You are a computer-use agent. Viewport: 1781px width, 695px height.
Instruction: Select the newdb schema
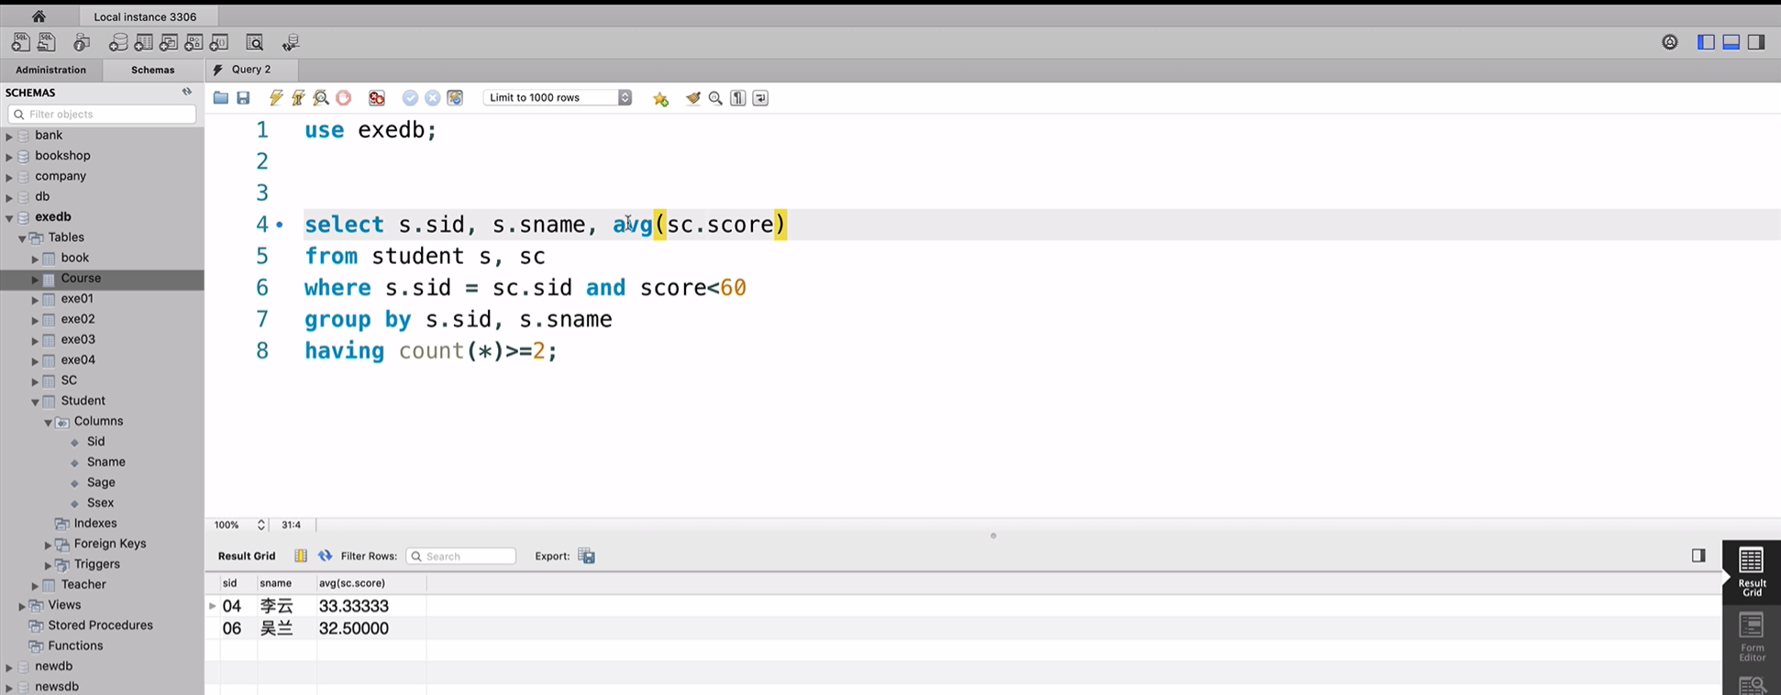53,667
